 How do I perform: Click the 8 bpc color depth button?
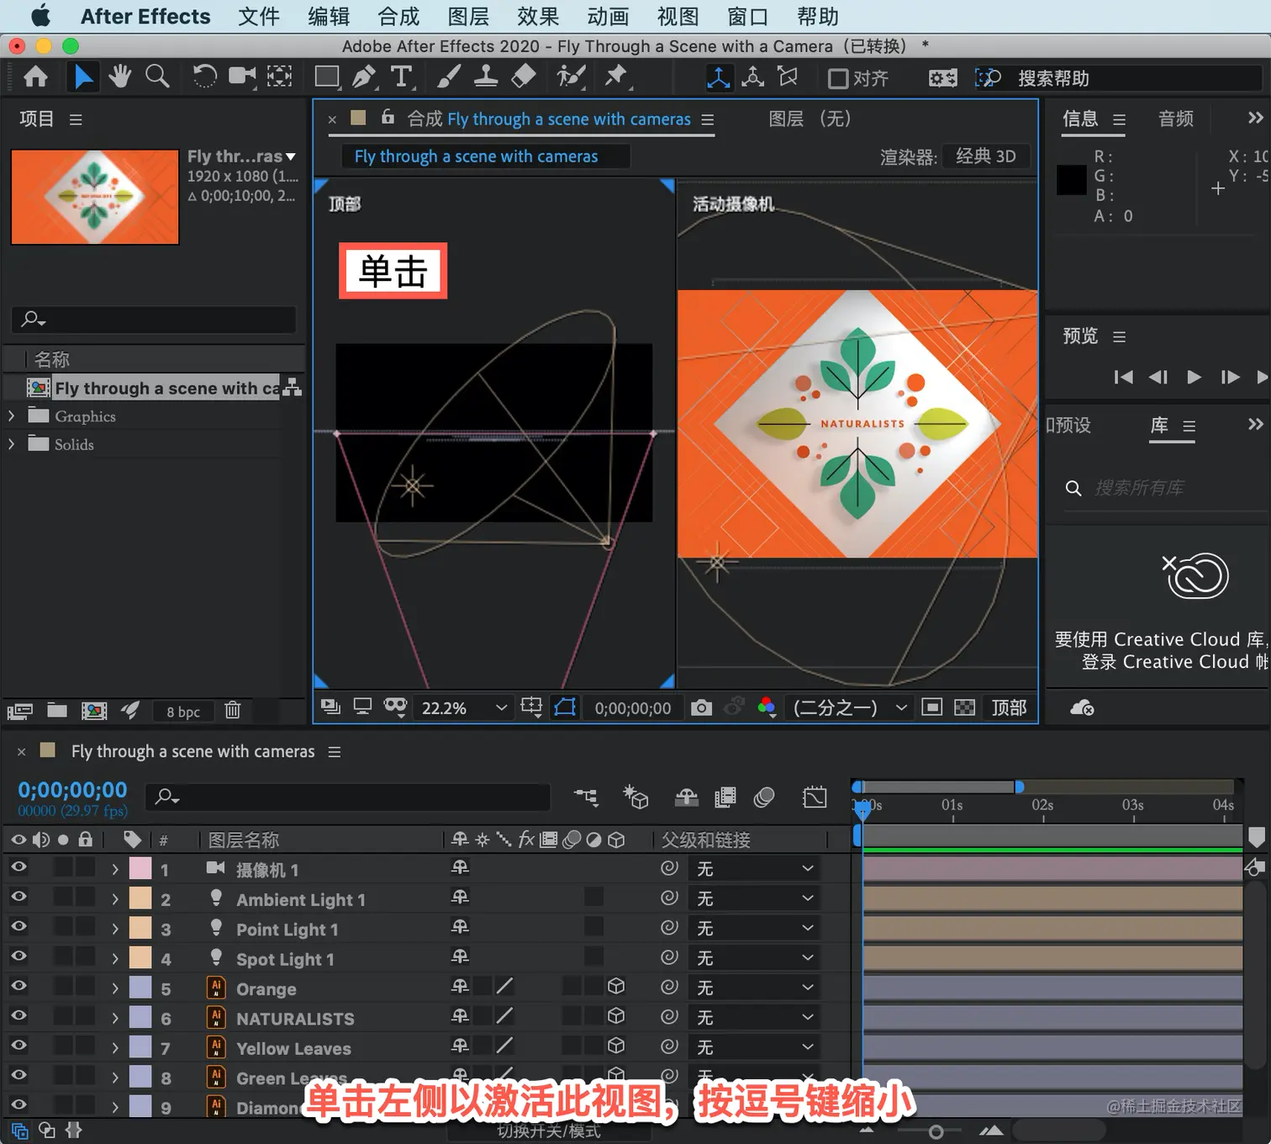click(x=183, y=712)
